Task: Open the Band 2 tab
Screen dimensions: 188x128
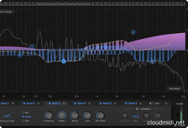Action: 31,104
